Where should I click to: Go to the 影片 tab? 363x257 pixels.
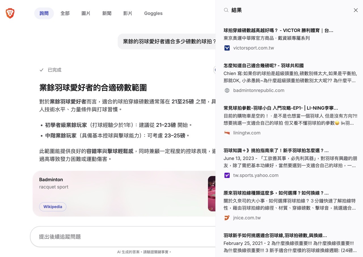click(128, 13)
